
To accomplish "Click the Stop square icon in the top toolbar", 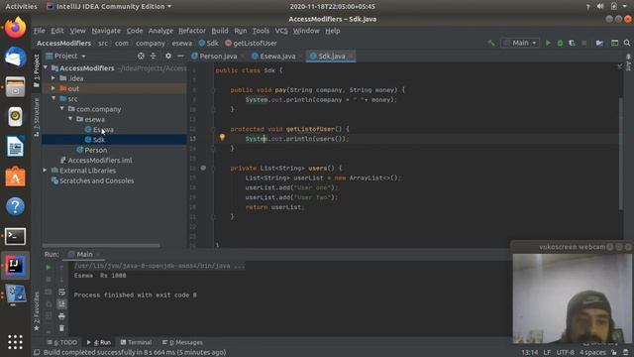I will coord(584,43).
